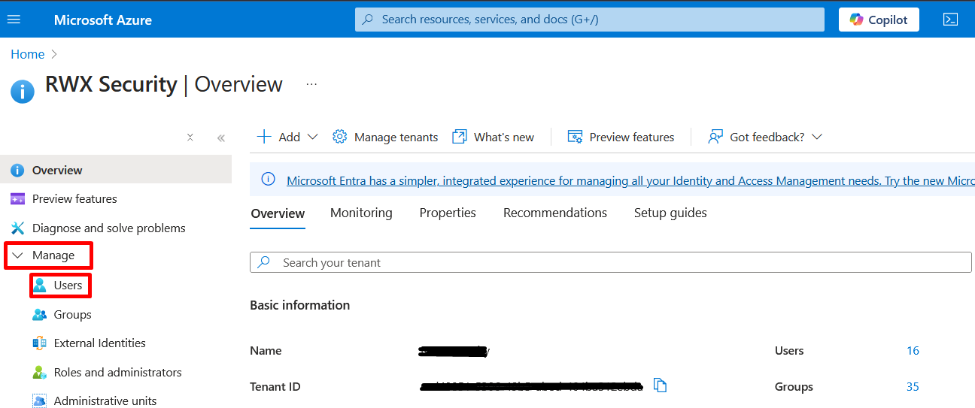The image size is (975, 408).
Task: Click the Administrative units icon
Action: pos(40,400)
